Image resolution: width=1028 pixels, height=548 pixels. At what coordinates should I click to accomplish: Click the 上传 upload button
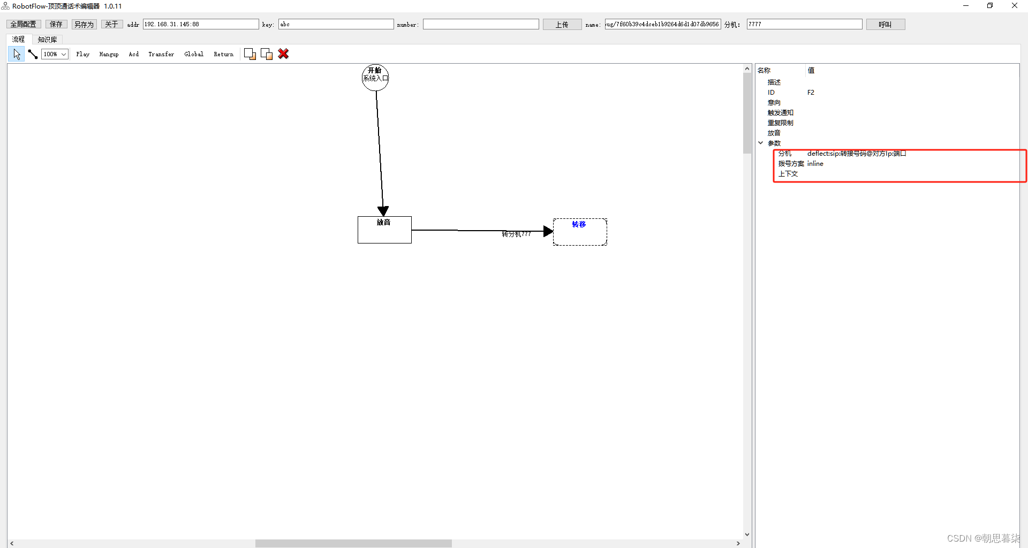[562, 25]
